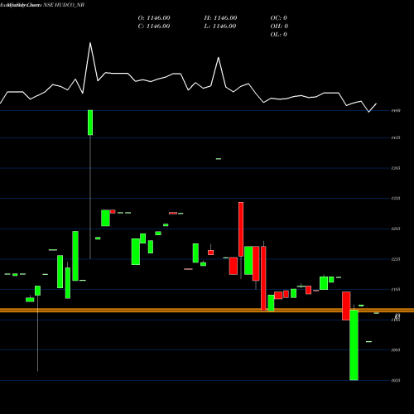The image size is (414, 414).
Task: Click the orange horizontal price line
Action: (x=207, y=310)
